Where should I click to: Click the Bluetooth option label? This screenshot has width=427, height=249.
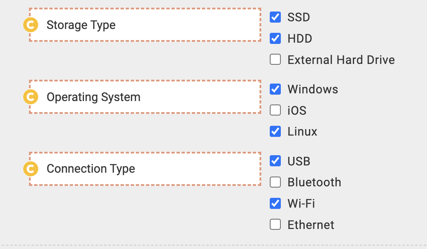pyautogui.click(x=314, y=182)
